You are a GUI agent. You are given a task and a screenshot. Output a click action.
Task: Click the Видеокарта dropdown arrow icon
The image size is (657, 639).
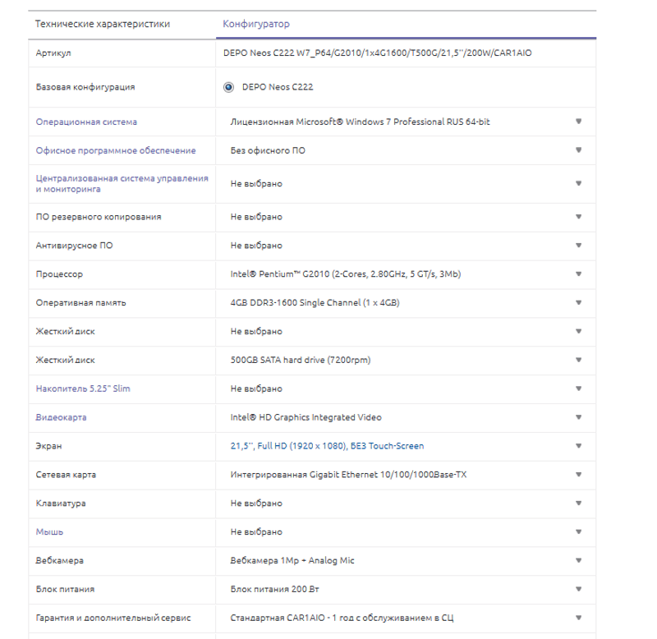point(578,417)
